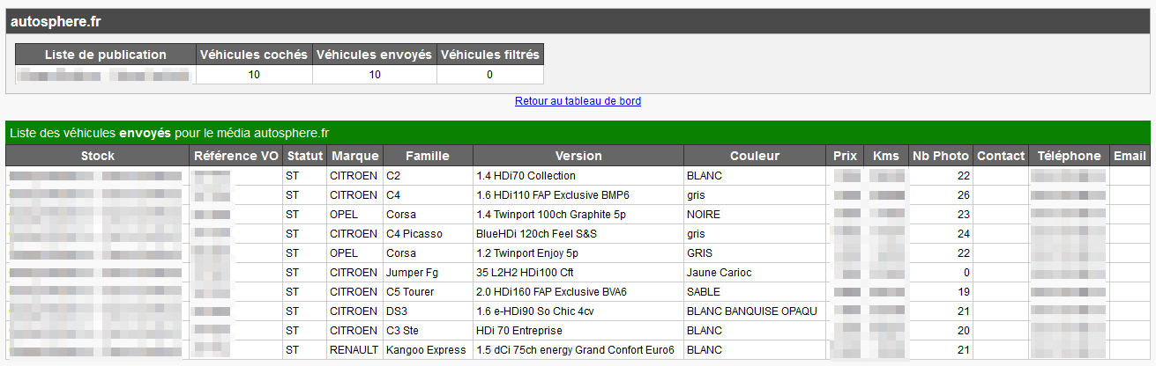Select the 'Téléphone' column header
Screen dimensions: 1156x366
1069,156
